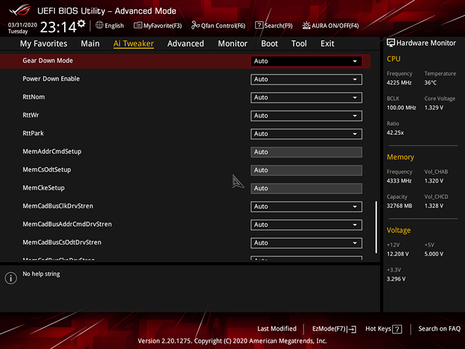Switch to the Advanced tab

pyautogui.click(x=186, y=44)
